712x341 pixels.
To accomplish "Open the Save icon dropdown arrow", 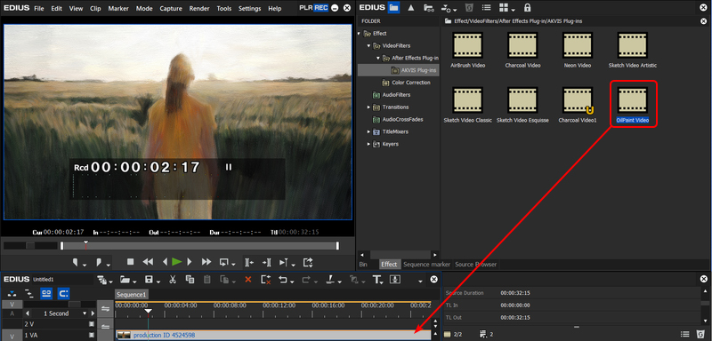I will point(158,282).
